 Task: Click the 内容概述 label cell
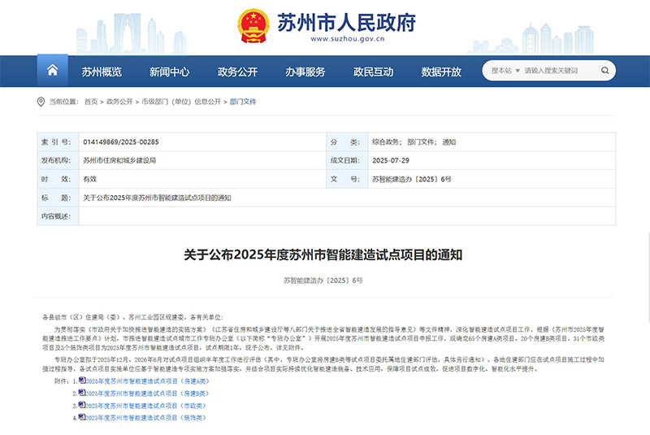(58, 216)
